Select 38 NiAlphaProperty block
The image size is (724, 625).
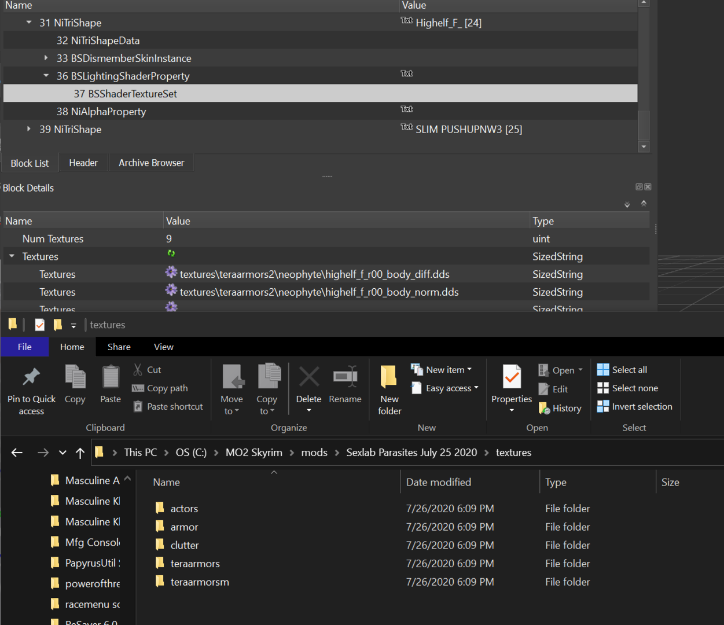[x=101, y=112]
